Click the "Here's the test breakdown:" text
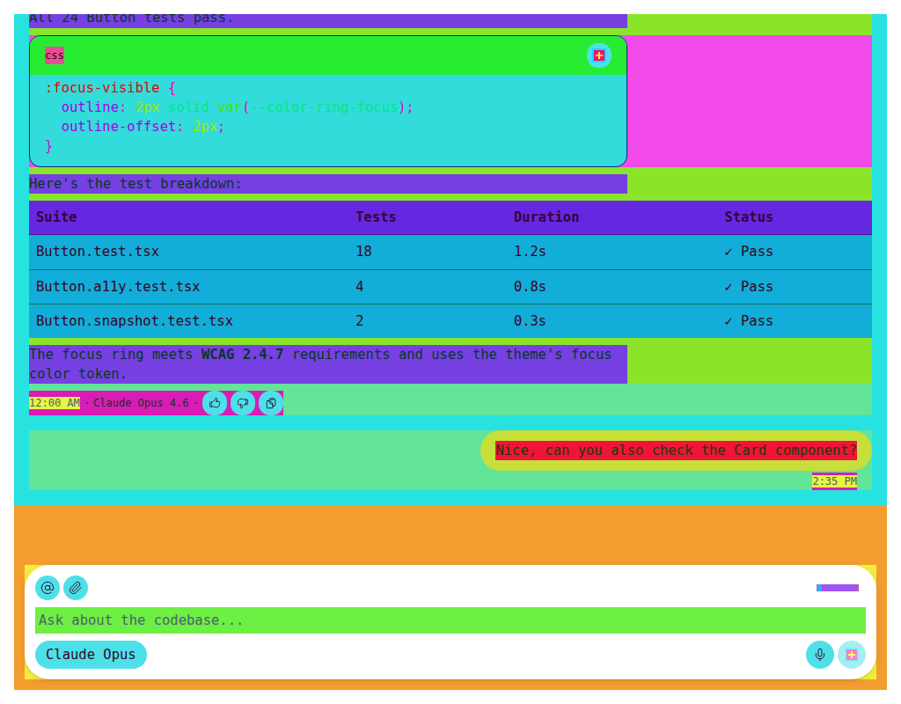 click(136, 184)
